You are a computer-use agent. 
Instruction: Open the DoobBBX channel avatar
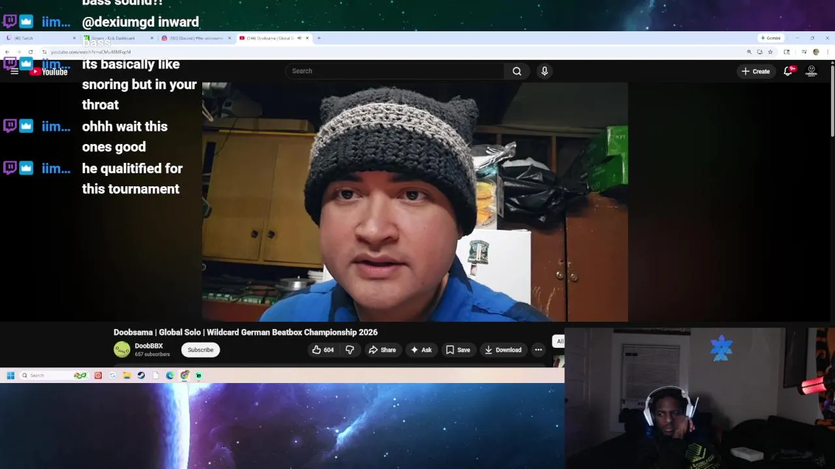(122, 350)
